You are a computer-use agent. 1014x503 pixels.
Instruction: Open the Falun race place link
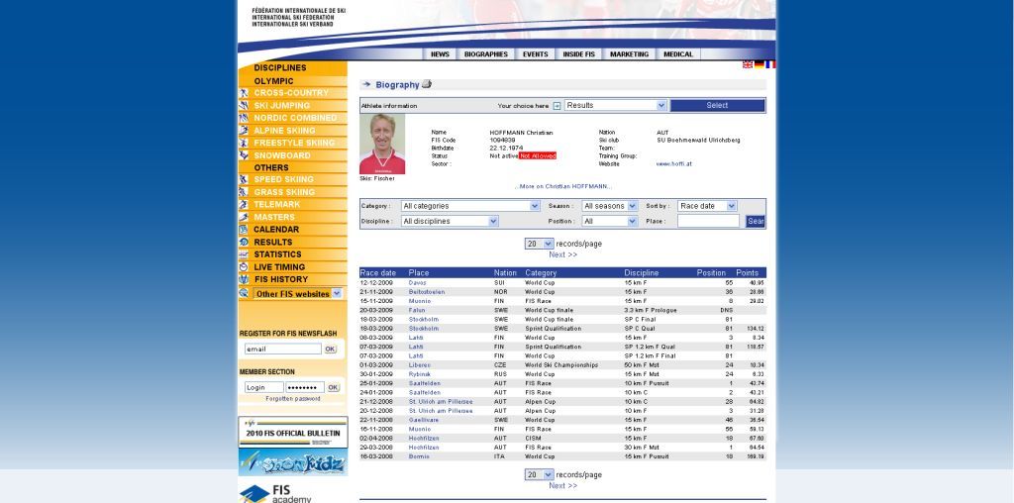tap(417, 310)
